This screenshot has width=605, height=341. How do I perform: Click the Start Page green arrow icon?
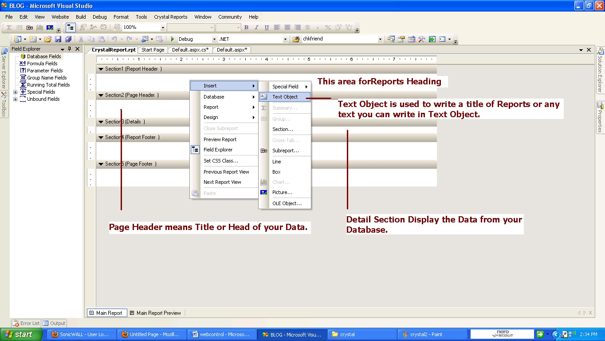pyautogui.click(x=432, y=39)
